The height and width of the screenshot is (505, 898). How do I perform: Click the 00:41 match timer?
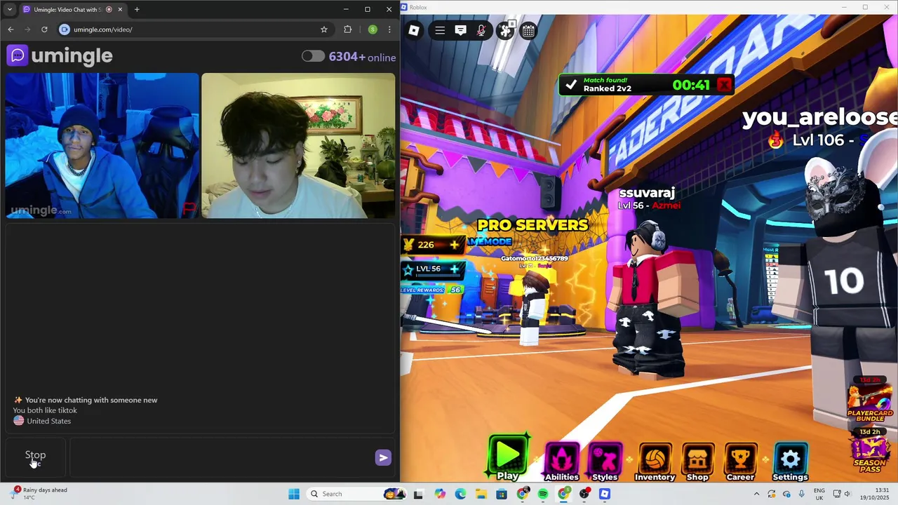coord(691,85)
